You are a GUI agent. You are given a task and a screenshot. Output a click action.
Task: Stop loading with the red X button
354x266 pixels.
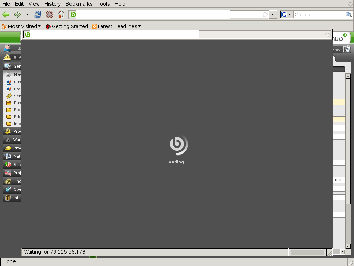[x=49, y=15]
